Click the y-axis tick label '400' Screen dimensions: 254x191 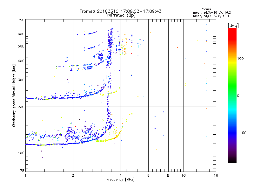[21, 61]
